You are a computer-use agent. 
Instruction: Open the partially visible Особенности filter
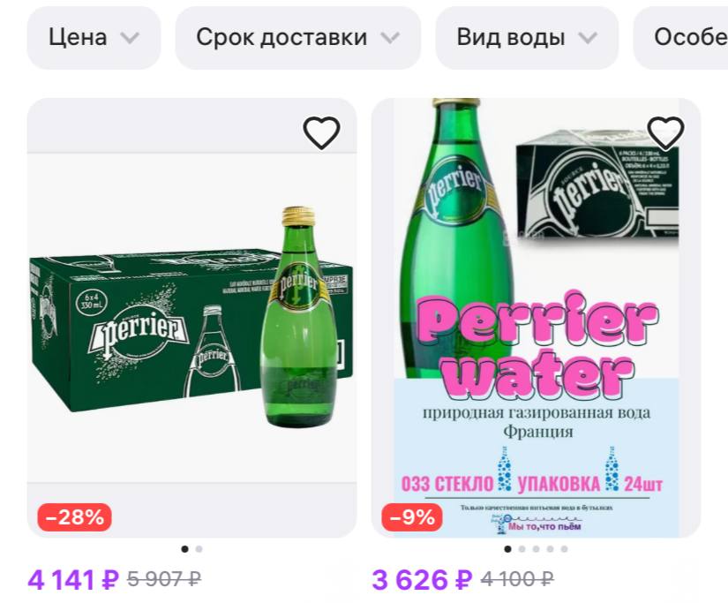pyautogui.click(x=680, y=38)
